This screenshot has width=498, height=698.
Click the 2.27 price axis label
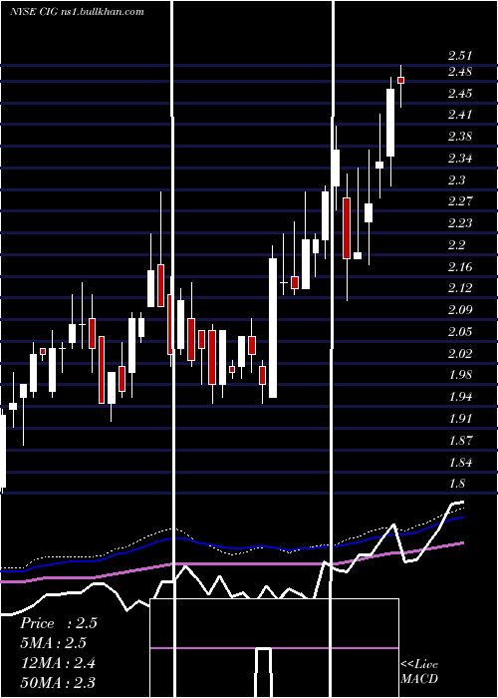pyautogui.click(x=460, y=201)
